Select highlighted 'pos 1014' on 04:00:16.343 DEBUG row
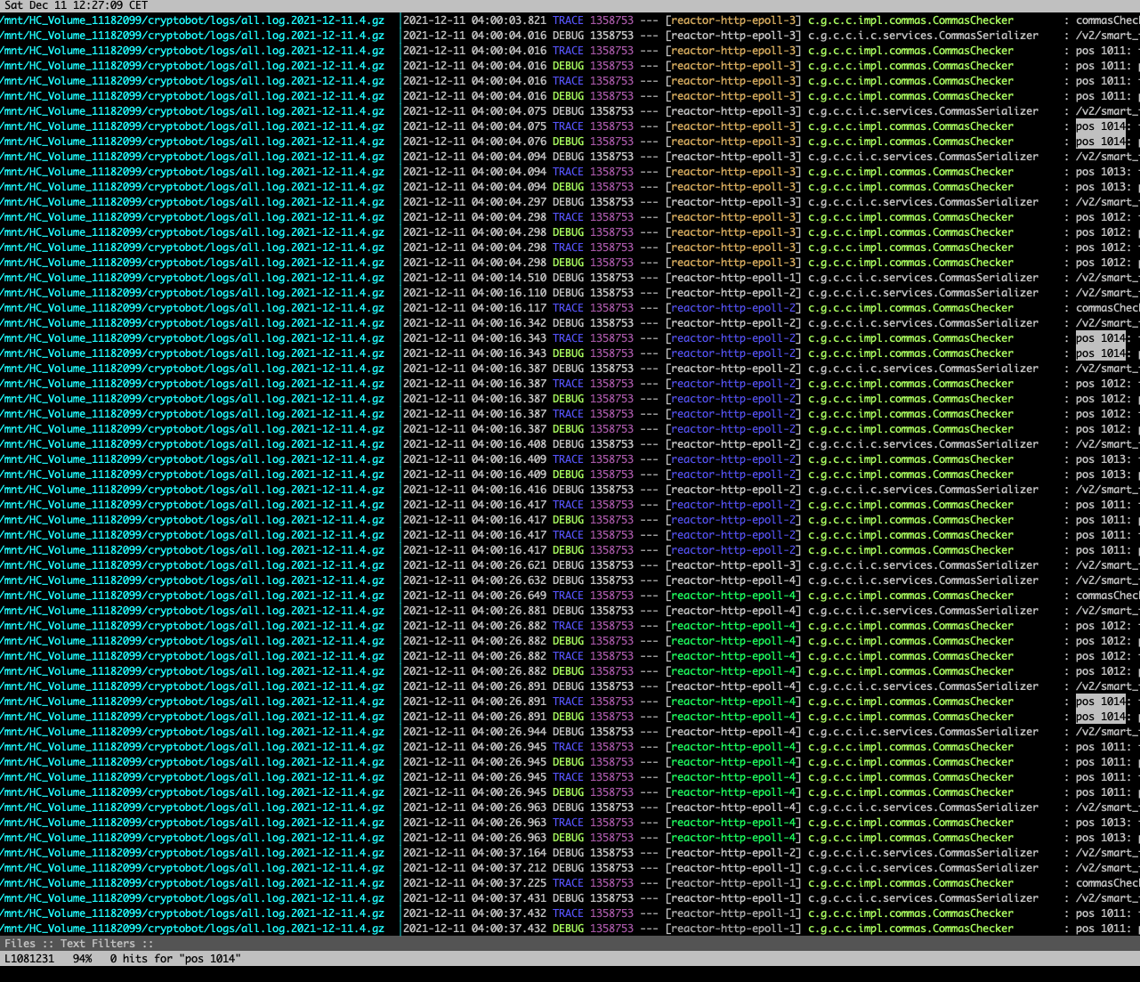 (1101, 353)
